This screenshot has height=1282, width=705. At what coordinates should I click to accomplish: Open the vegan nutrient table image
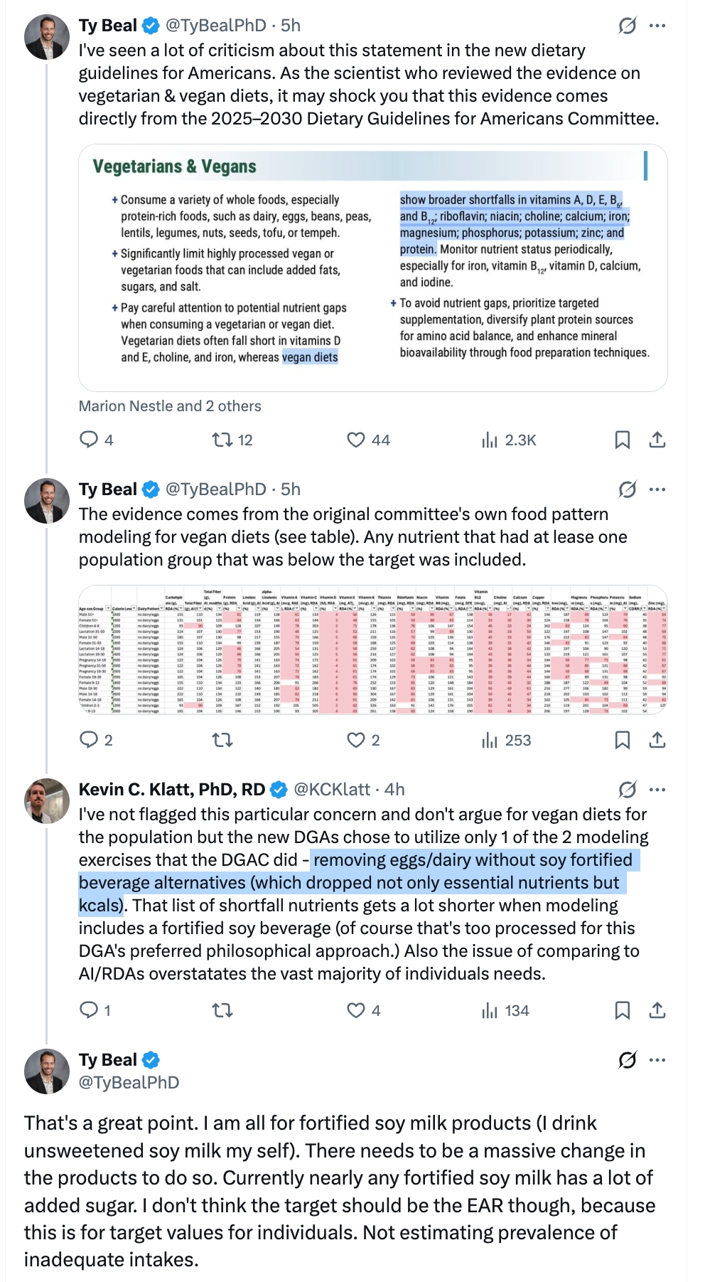[373, 650]
